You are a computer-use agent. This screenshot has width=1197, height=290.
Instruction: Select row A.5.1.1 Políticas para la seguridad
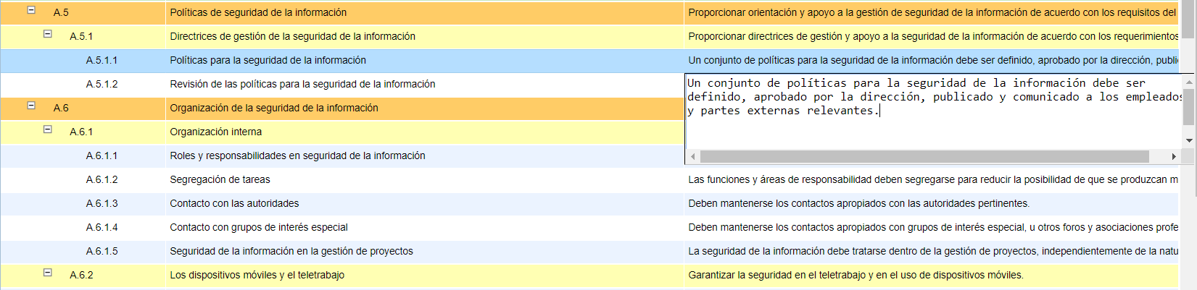pyautogui.click(x=268, y=60)
